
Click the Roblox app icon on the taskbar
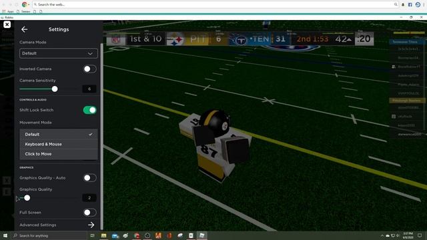pyautogui.click(x=201, y=235)
